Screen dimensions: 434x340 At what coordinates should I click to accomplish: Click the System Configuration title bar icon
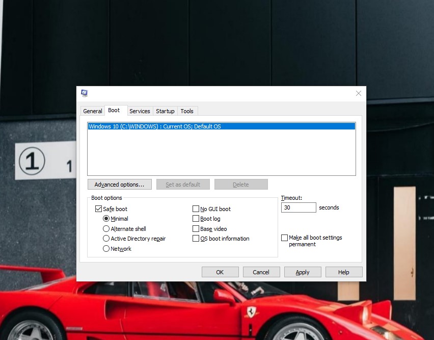pyautogui.click(x=85, y=93)
